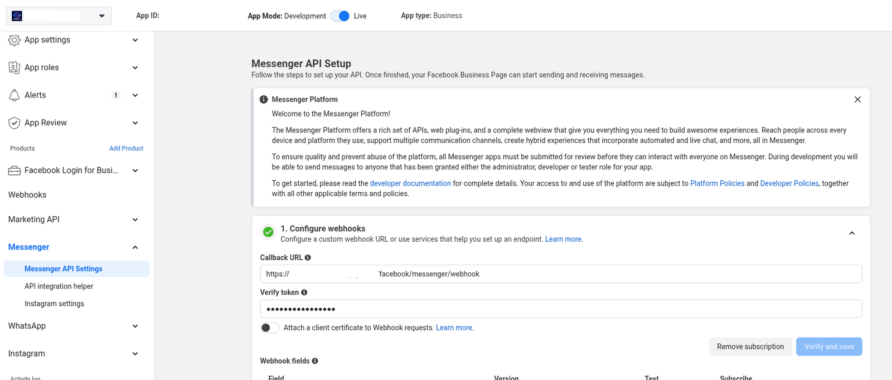Click the Alerts bell icon
The image size is (892, 380).
pos(14,95)
